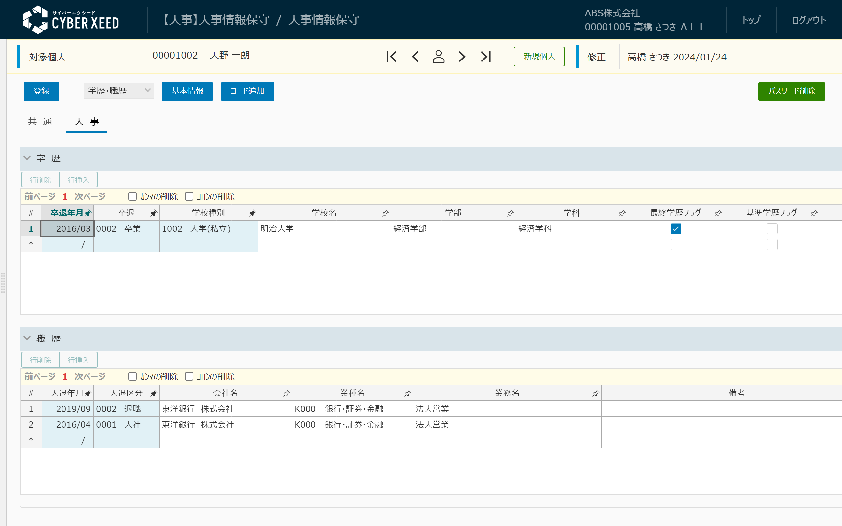This screenshot has height=526, width=842.
Task: Pin the 会社名 column
Action: 286,394
